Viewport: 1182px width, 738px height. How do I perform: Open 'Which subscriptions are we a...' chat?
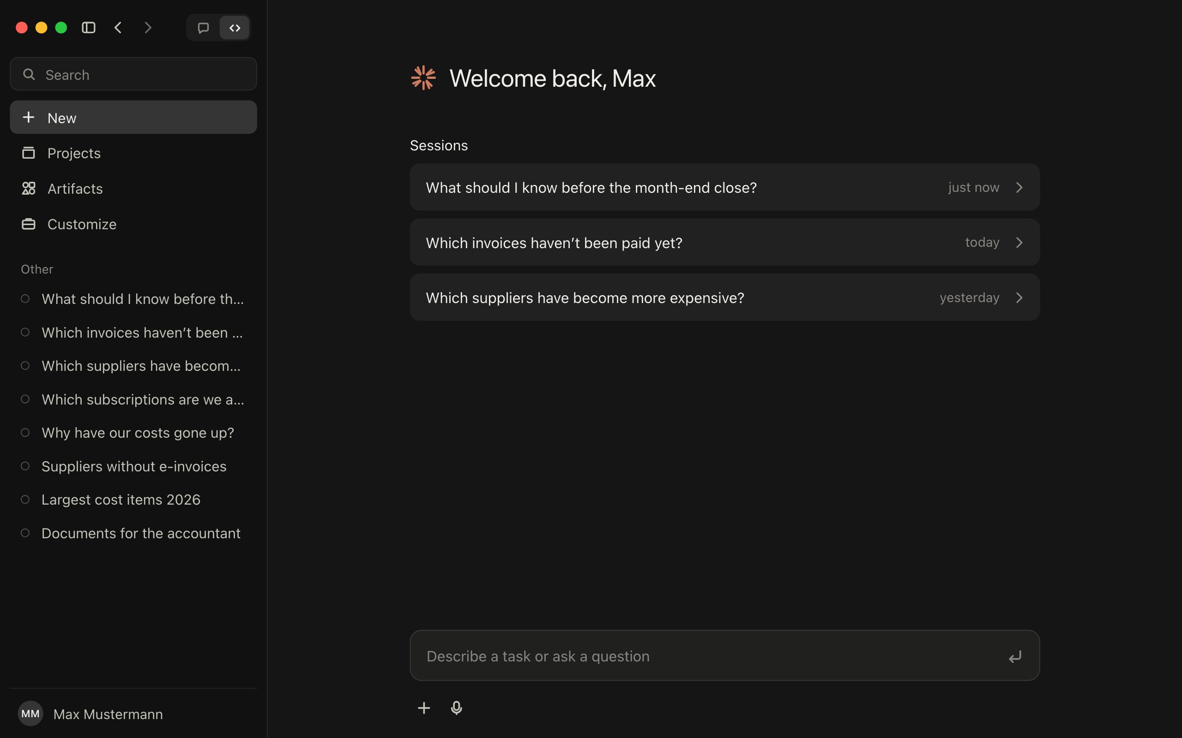pos(133,399)
